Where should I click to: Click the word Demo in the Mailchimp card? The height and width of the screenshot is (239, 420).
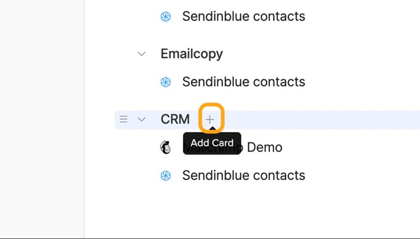pyautogui.click(x=265, y=147)
